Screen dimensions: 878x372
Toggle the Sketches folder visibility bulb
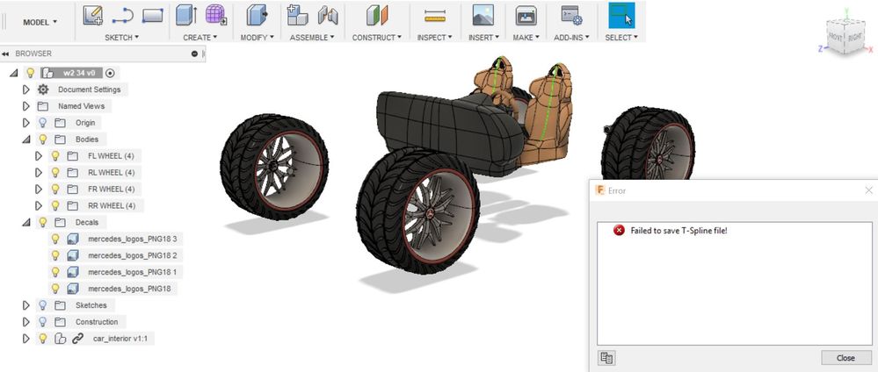42,305
